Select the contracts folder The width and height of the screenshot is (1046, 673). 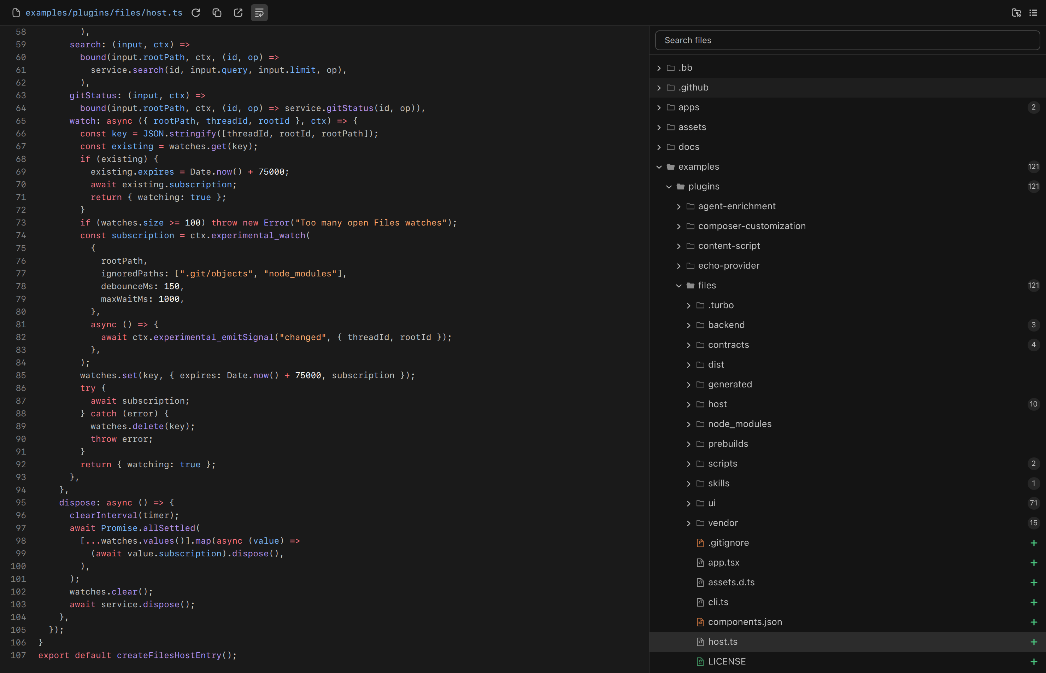[848, 345]
